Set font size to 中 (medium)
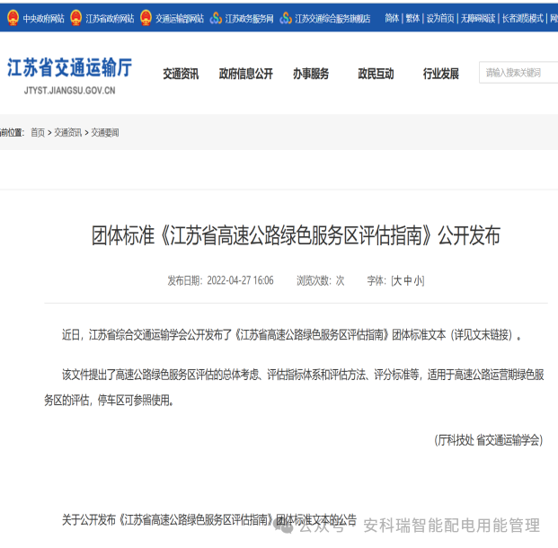Image resolution: width=558 pixels, height=548 pixels. pos(408,281)
